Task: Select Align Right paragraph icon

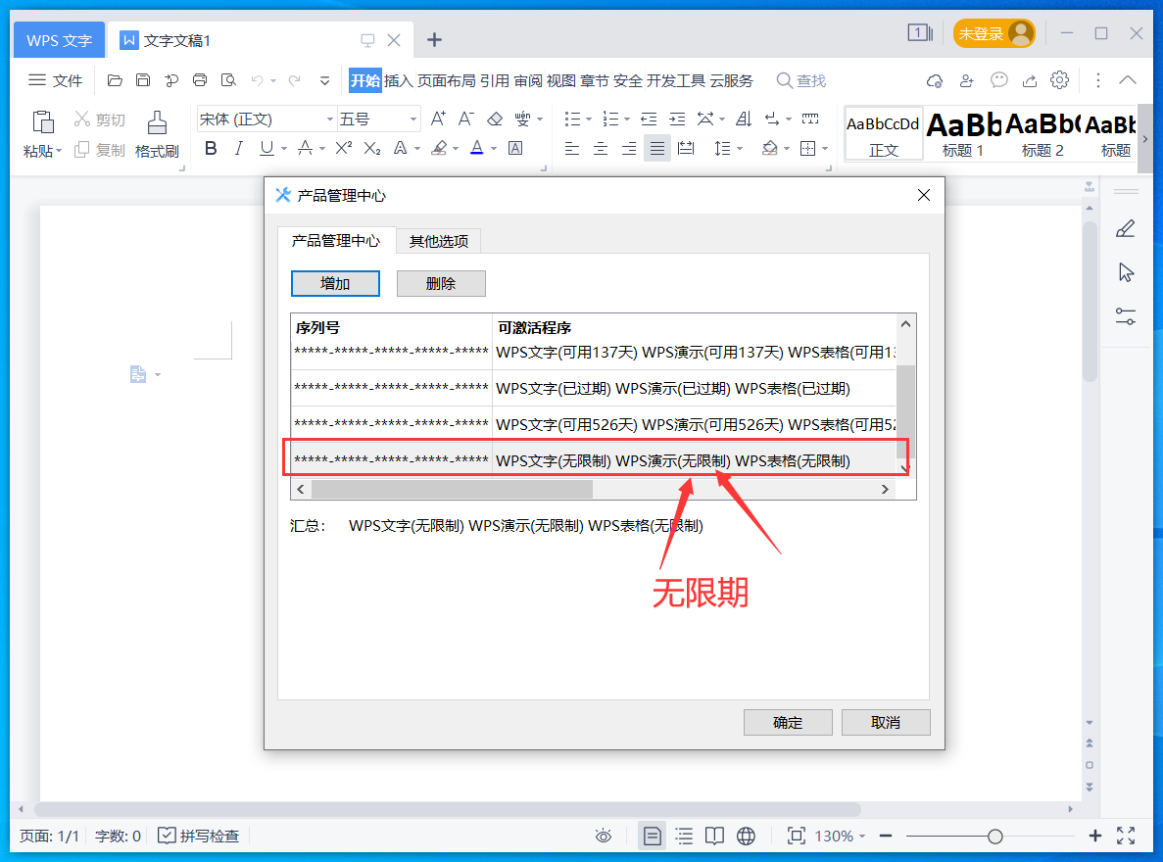Action: coord(629,148)
